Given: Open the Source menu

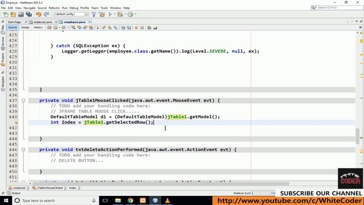Looking at the screenshot, I should [x=42, y=8].
